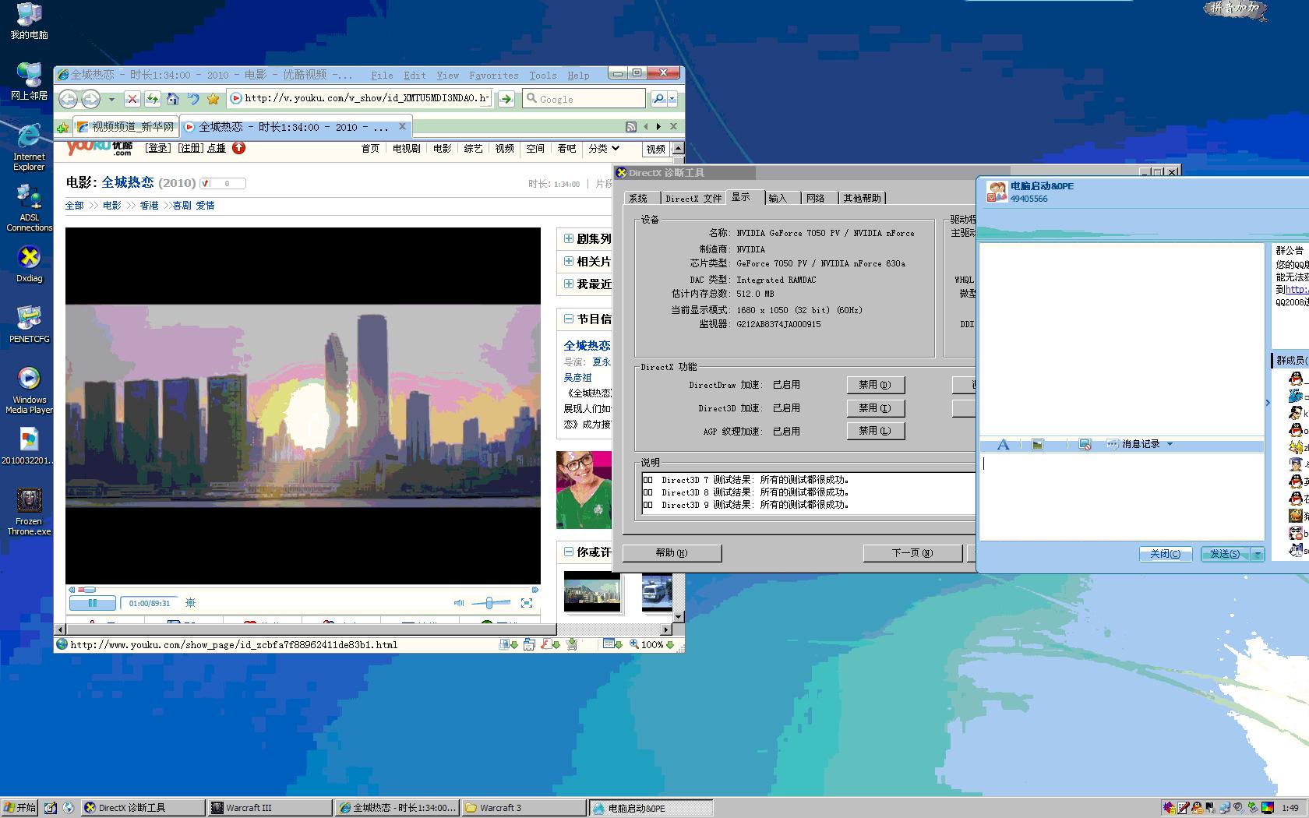
Task: Switch to DirectX 文件 tab
Action: pos(693,198)
